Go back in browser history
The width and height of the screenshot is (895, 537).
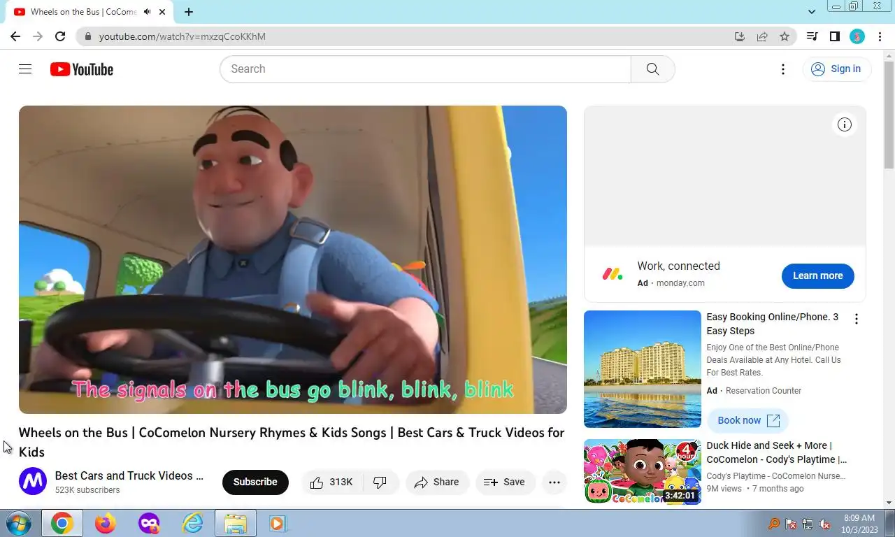(15, 36)
